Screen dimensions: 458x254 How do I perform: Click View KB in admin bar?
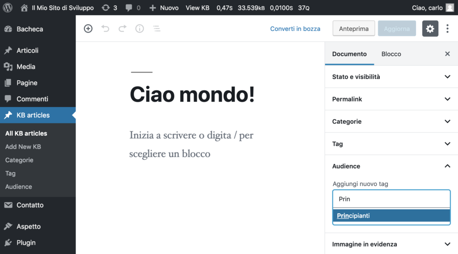click(197, 8)
